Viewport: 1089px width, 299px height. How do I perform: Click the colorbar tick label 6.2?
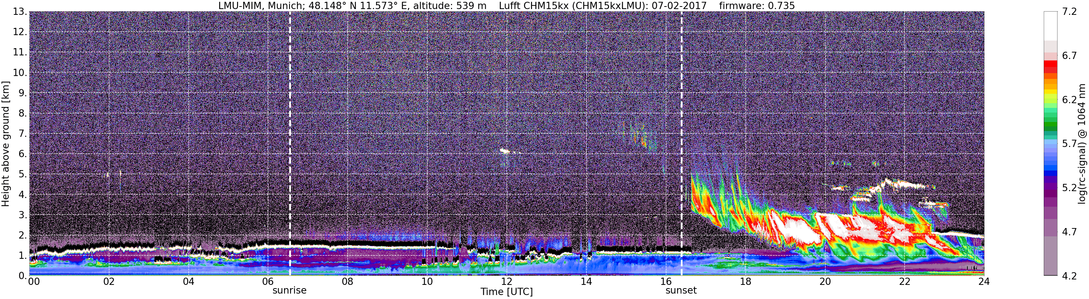click(1069, 100)
